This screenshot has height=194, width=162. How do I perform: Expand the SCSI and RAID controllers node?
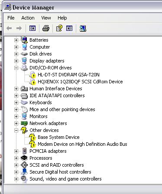coord(16,165)
